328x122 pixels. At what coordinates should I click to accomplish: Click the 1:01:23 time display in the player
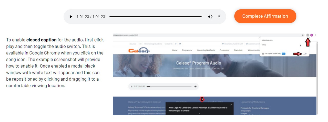91,17
